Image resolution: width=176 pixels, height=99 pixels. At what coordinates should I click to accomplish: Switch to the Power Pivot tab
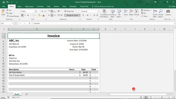pyautogui.click(x=84, y=6)
